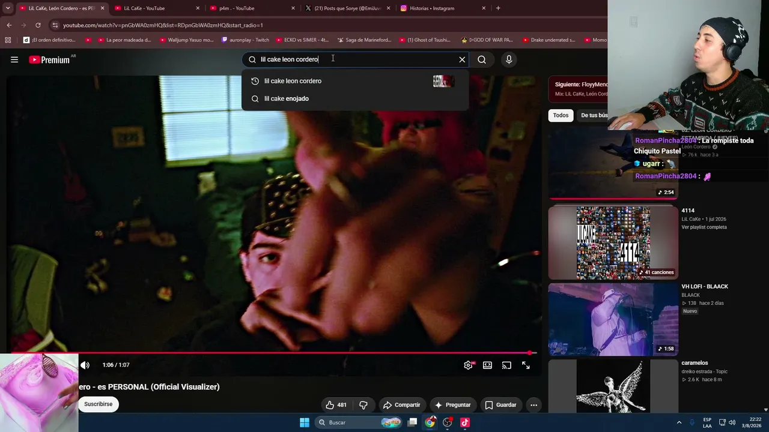Pick the 'lil cake enojado' suggestion
The width and height of the screenshot is (769, 432).
(354, 98)
